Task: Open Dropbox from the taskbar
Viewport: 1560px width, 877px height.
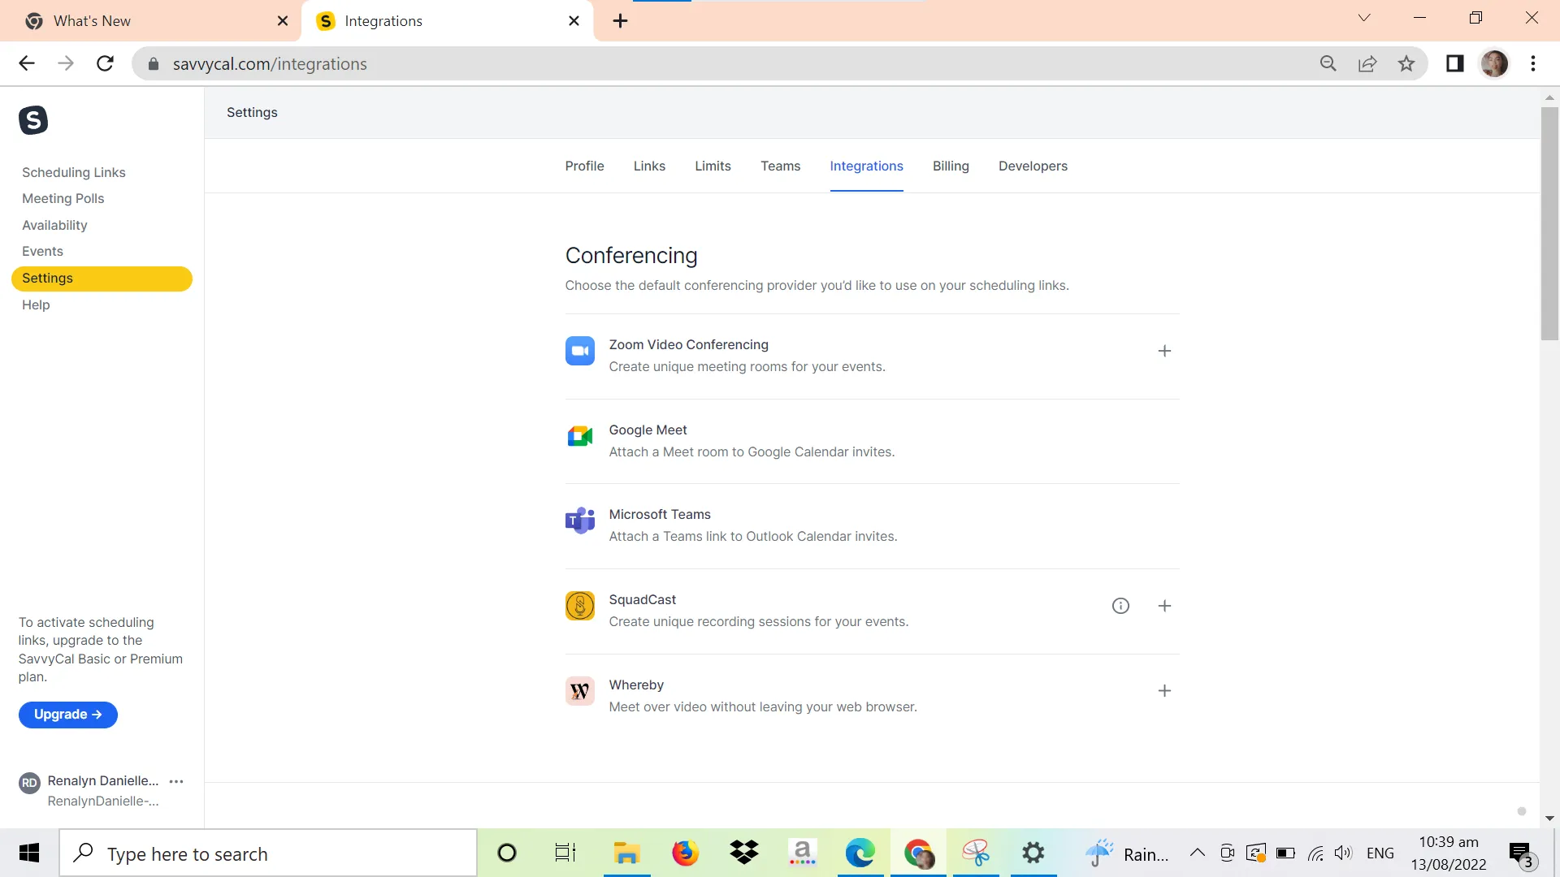Action: (744, 853)
